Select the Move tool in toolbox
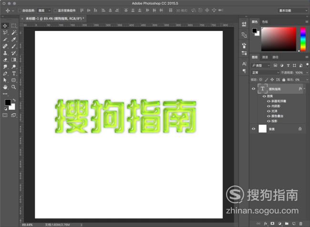Image resolution: width=310 pixels, height=227 pixels. 5,26
